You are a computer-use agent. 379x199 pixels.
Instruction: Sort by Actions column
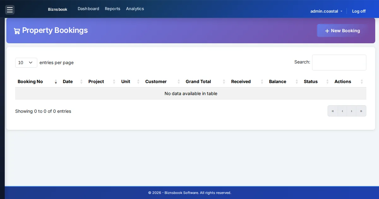pyautogui.click(x=349, y=81)
